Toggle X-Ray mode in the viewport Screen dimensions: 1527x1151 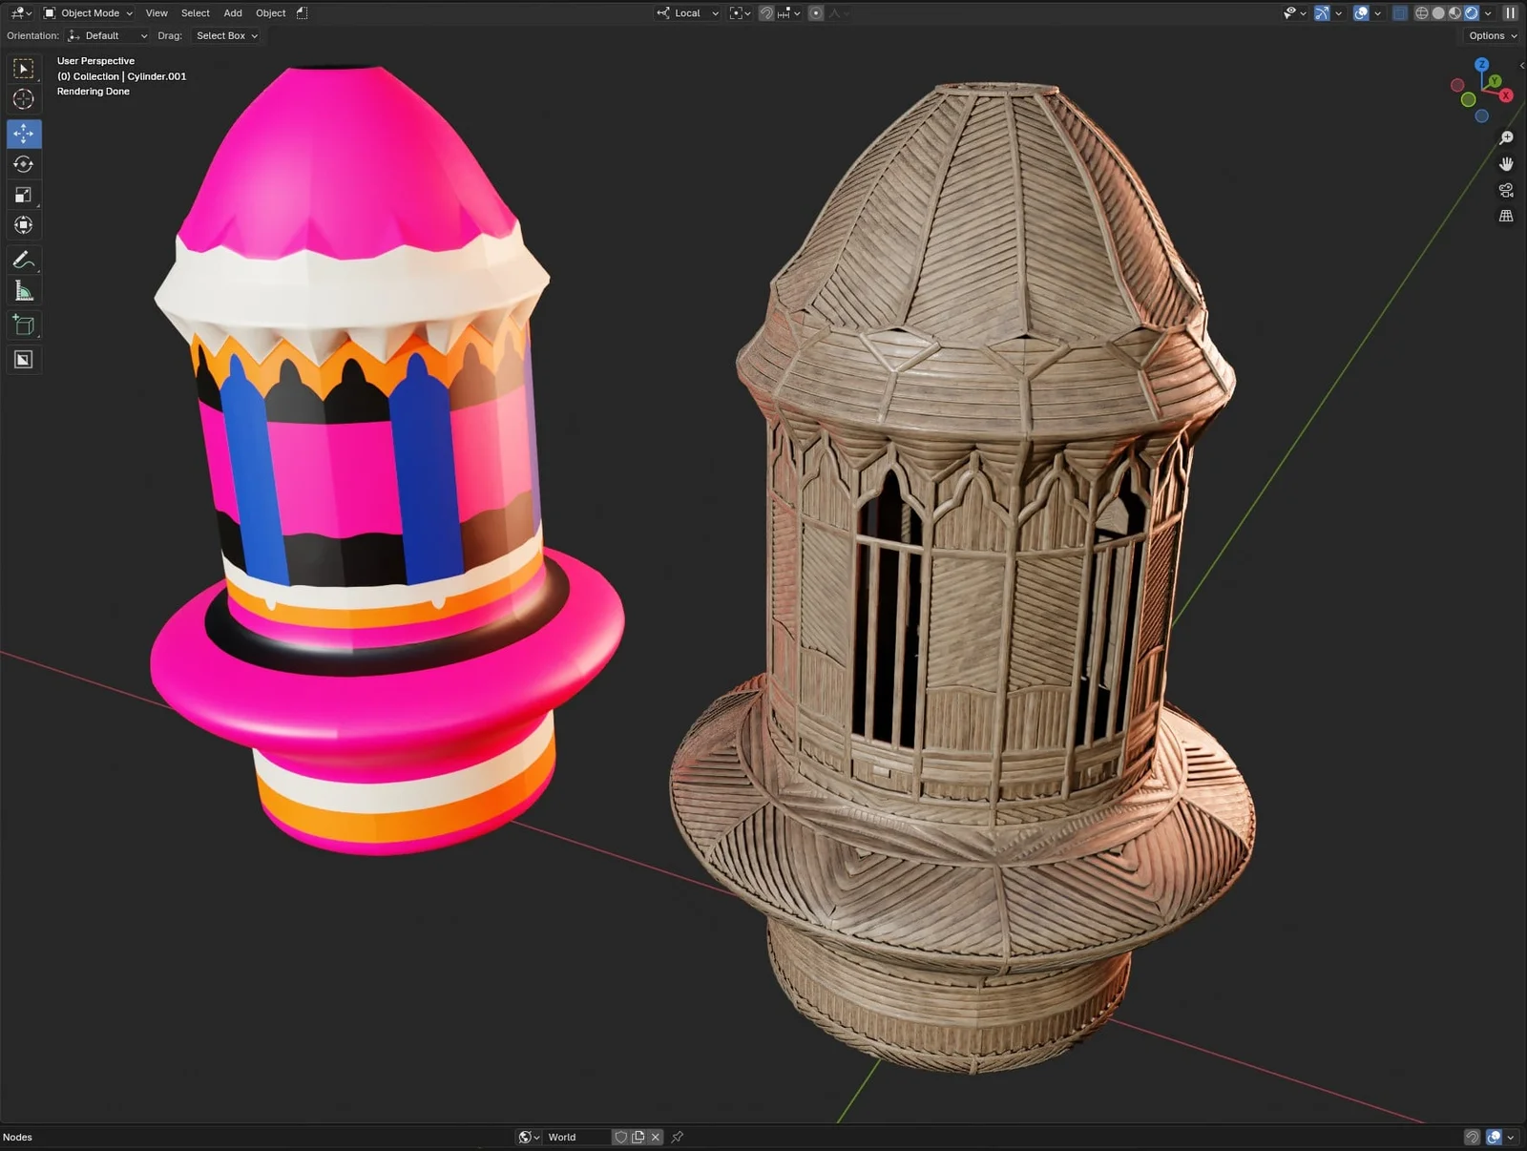click(1399, 12)
